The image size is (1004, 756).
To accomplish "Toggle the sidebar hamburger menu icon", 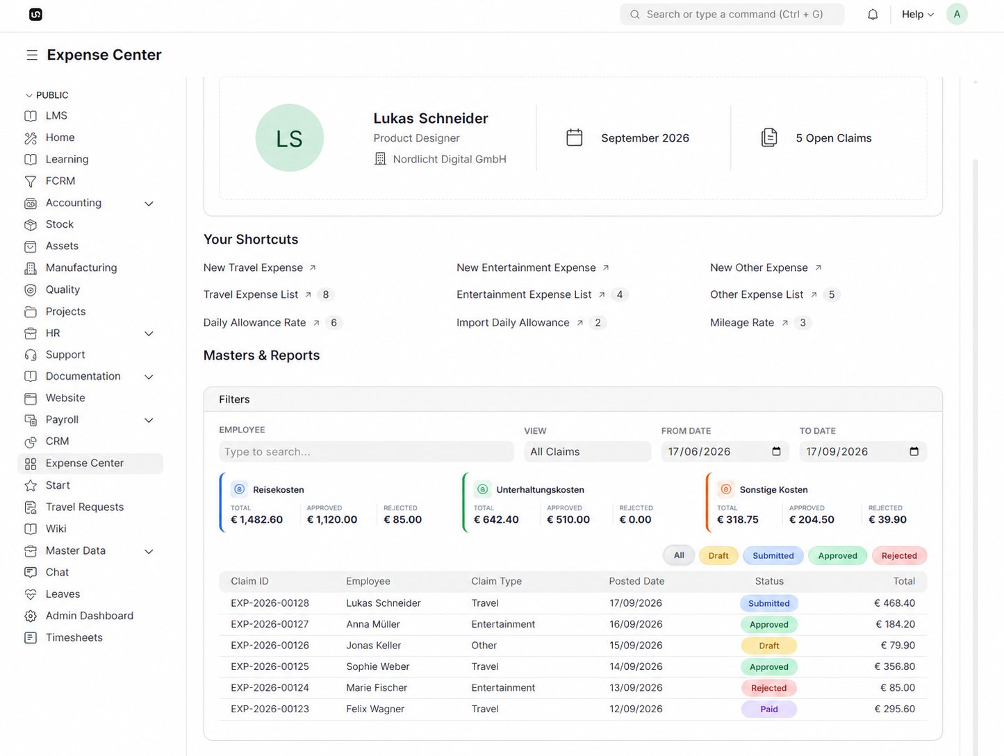I will [x=32, y=55].
